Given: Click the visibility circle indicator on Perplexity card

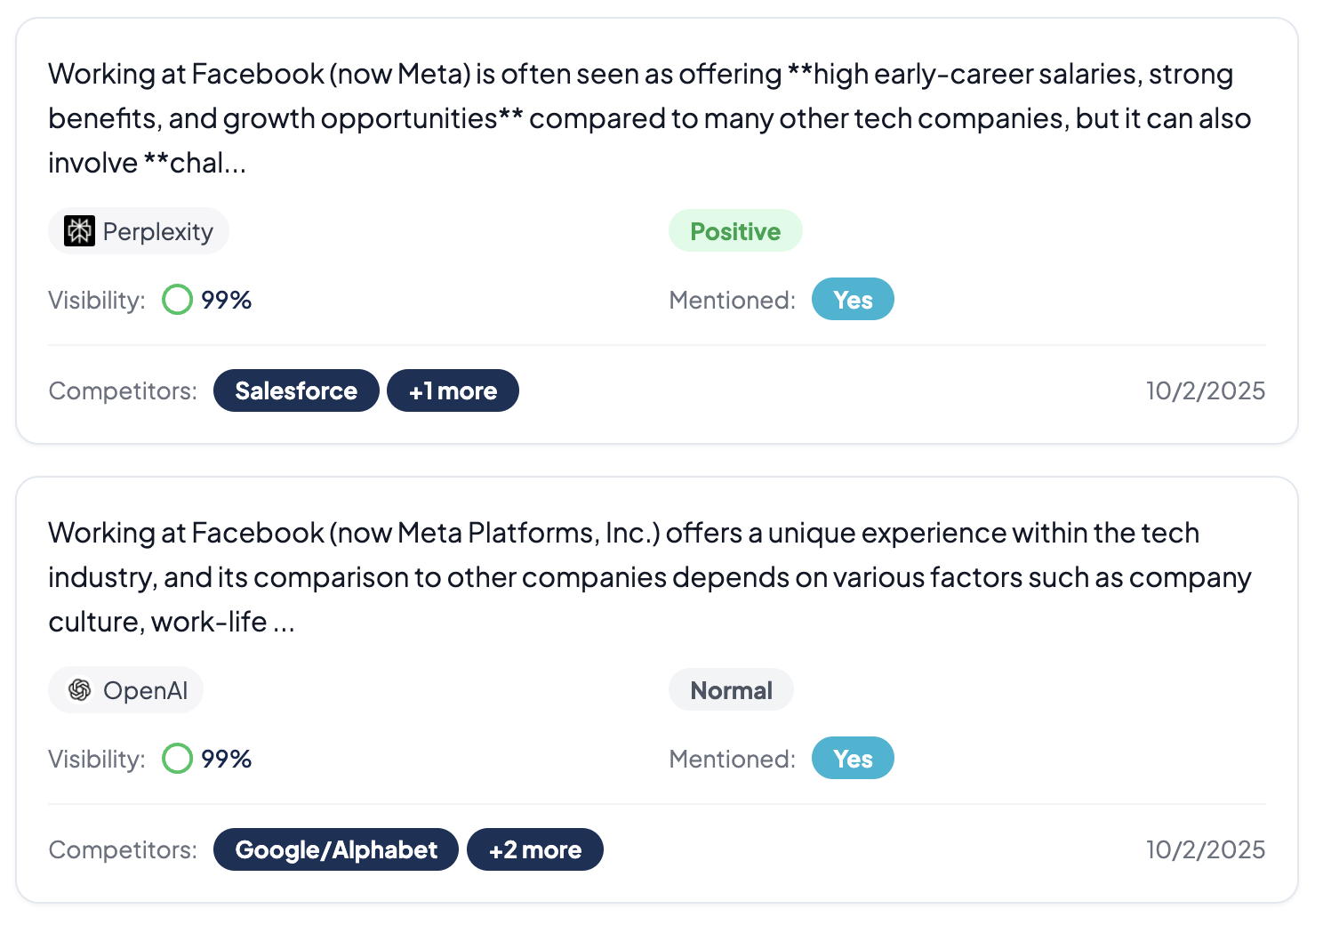Looking at the screenshot, I should tap(177, 300).
